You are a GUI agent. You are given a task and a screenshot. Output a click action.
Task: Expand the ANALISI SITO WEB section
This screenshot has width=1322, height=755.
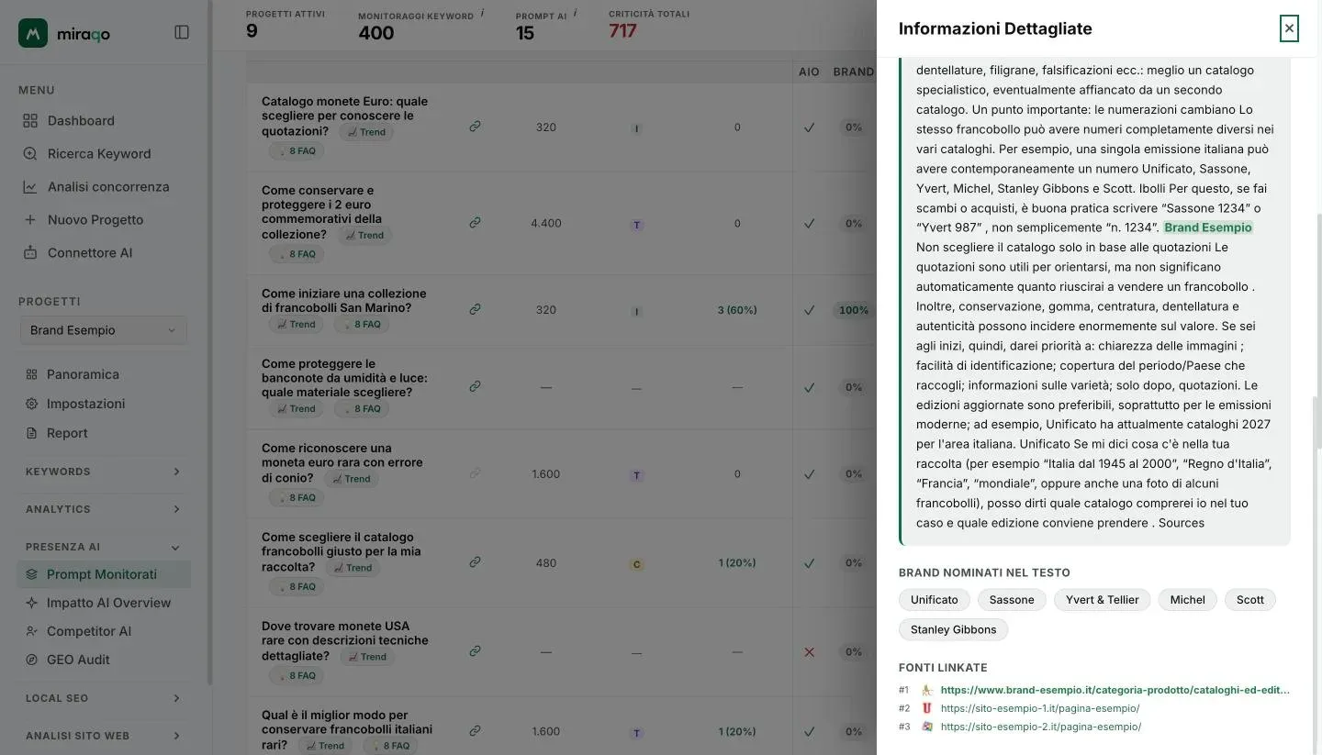point(103,736)
